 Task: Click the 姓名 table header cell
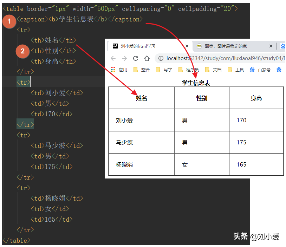[142, 98]
